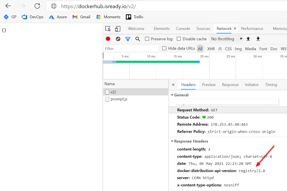Screen dimensions: 287x191
Task: Activate the inspect element picker icon
Action: (x=108, y=29)
